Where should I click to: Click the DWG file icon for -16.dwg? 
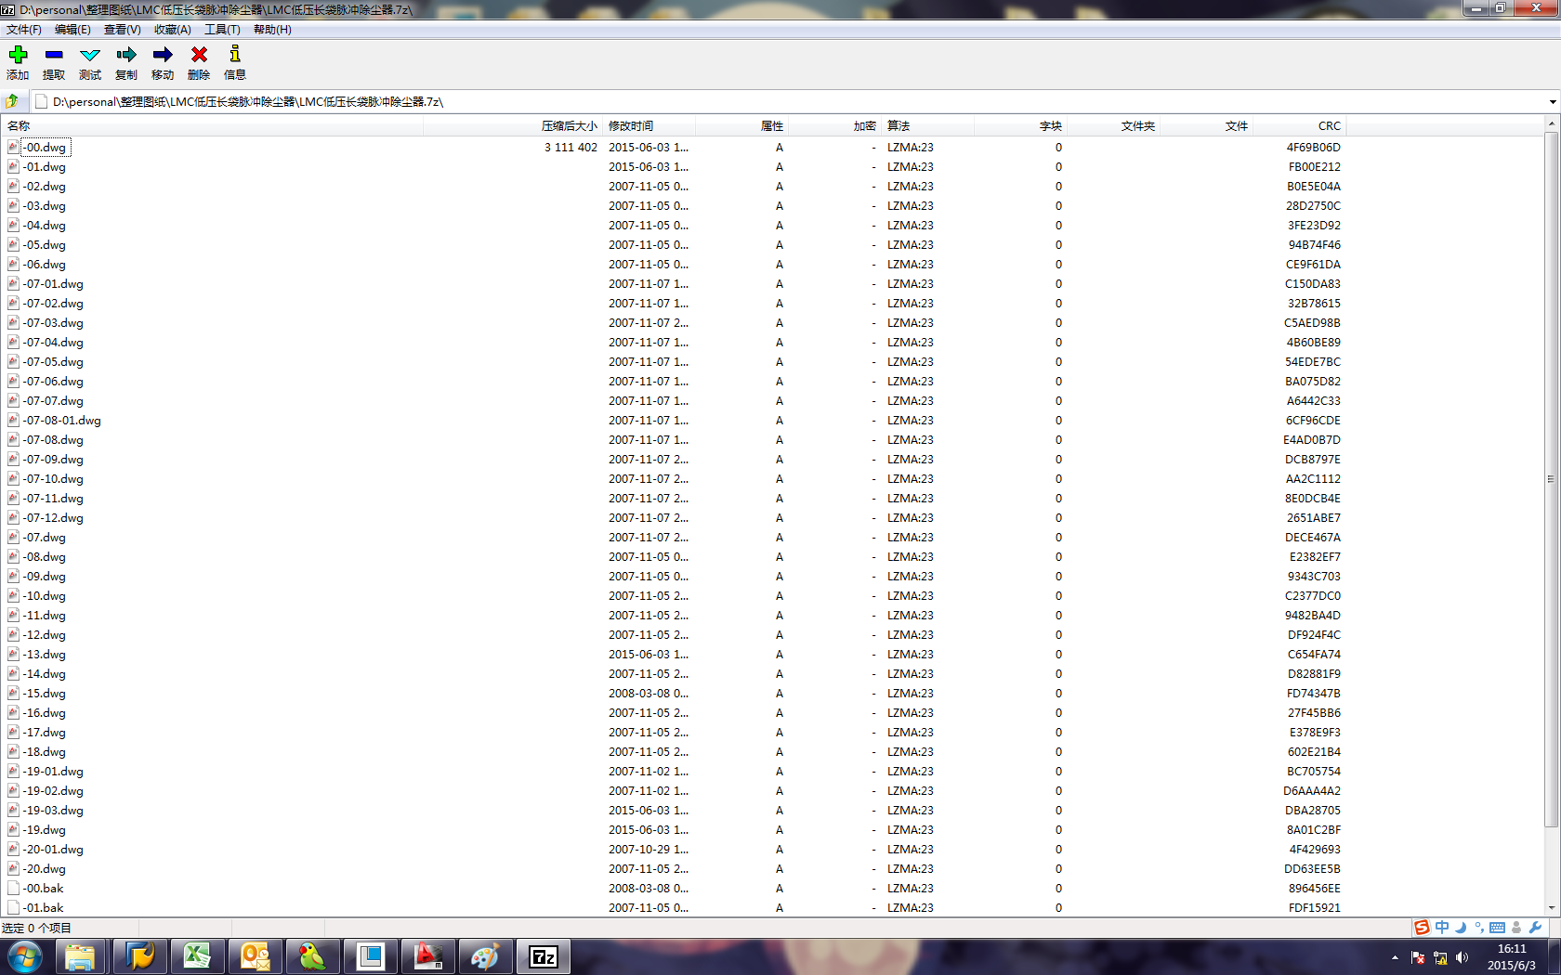[x=13, y=713]
